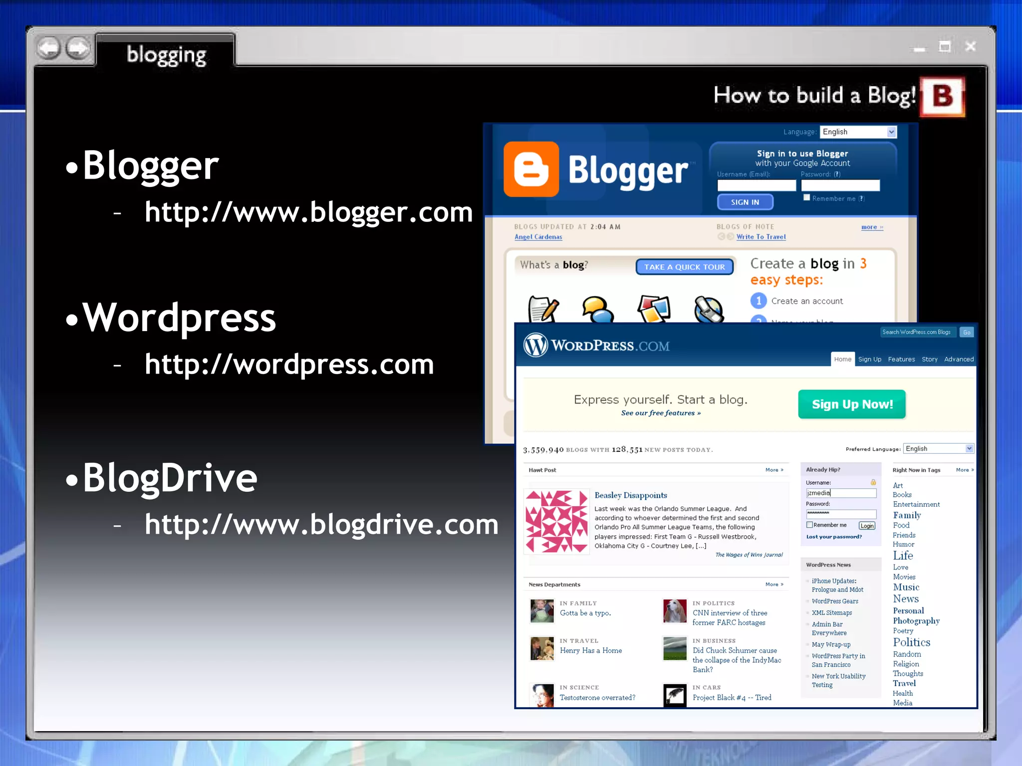Click 'Lost your password?' link
Screen dimensions: 1022x766
tap(834, 537)
